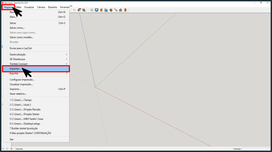Open the Câmera menu
Image resolution: width=272 pixels, height=152 pixels.
[41, 7]
